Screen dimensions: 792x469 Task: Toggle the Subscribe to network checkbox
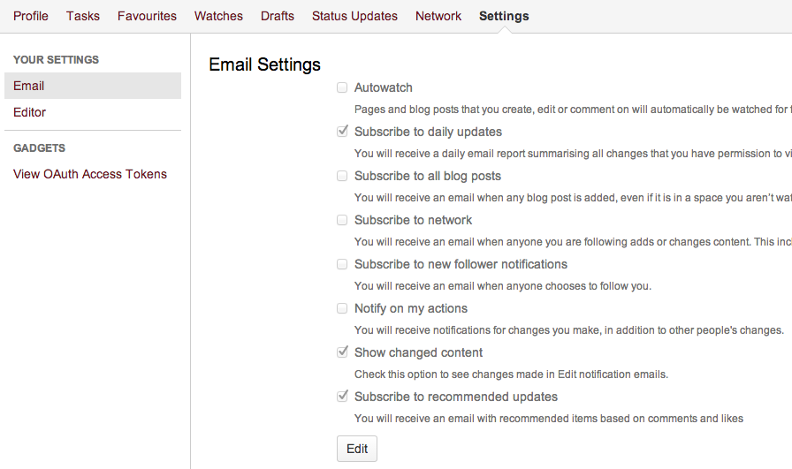[x=342, y=220]
